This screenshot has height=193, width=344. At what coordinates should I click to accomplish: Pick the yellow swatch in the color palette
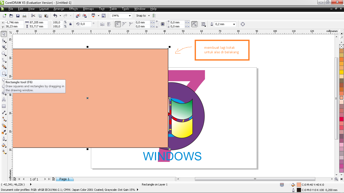pos(341,72)
